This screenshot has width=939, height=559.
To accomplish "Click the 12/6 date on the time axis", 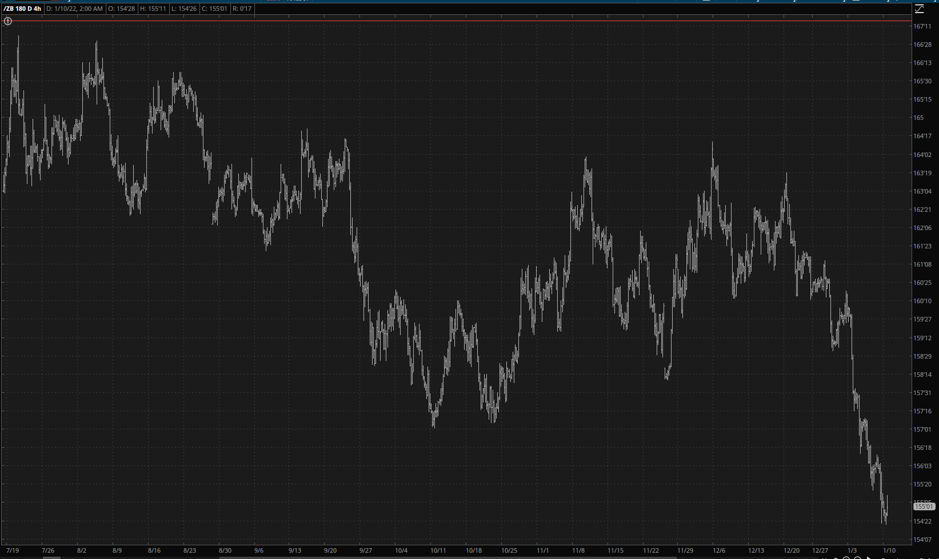I will pos(719,550).
